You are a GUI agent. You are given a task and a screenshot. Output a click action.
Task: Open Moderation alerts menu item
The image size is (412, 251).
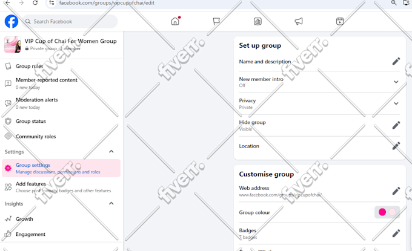tap(61, 103)
